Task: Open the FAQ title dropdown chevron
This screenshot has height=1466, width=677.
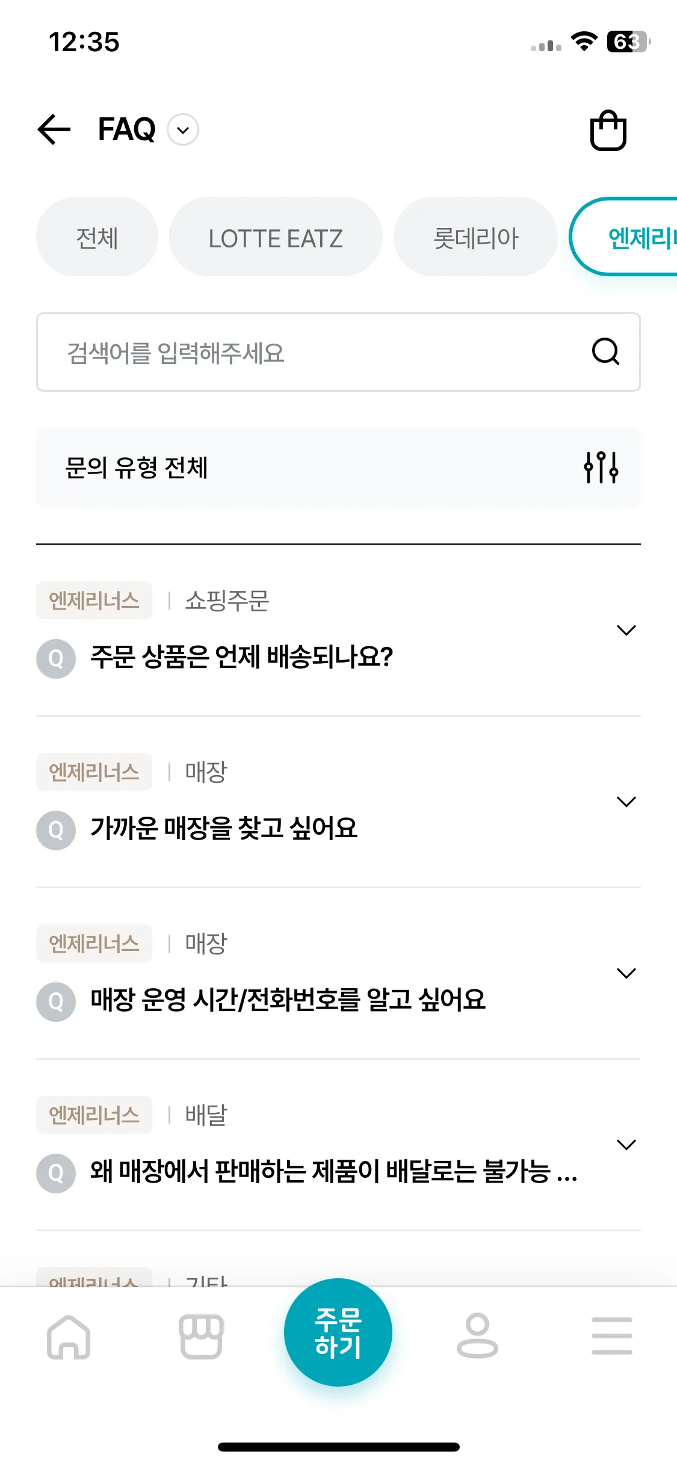Action: 183,130
